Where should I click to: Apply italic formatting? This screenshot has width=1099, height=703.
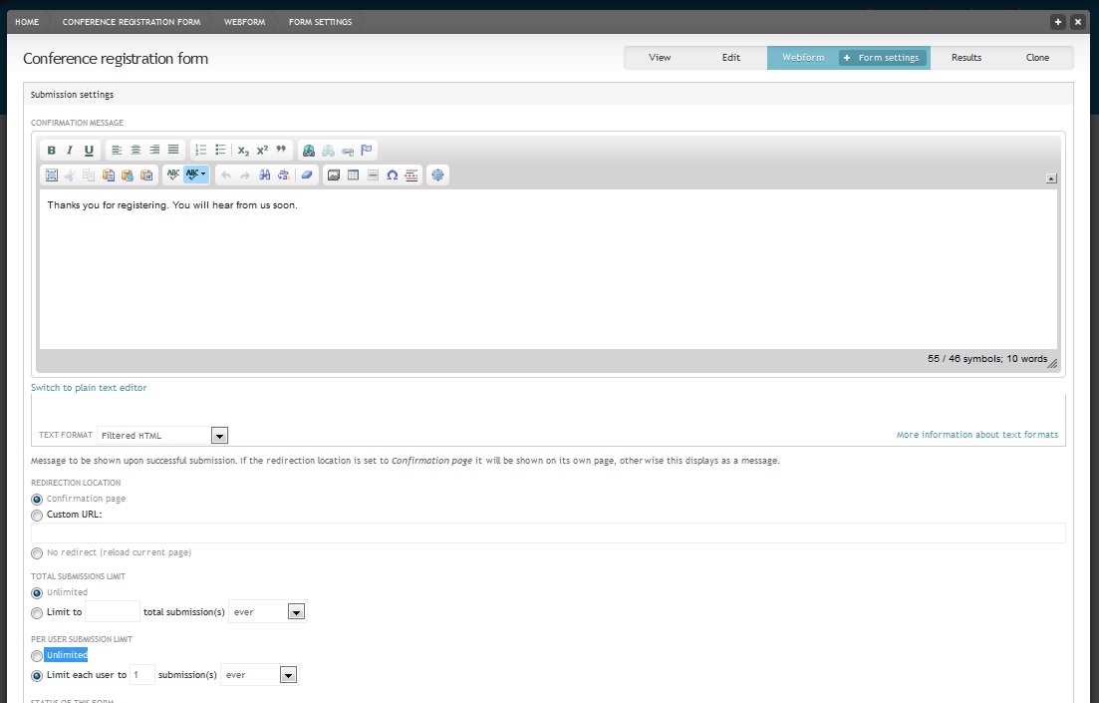point(70,151)
